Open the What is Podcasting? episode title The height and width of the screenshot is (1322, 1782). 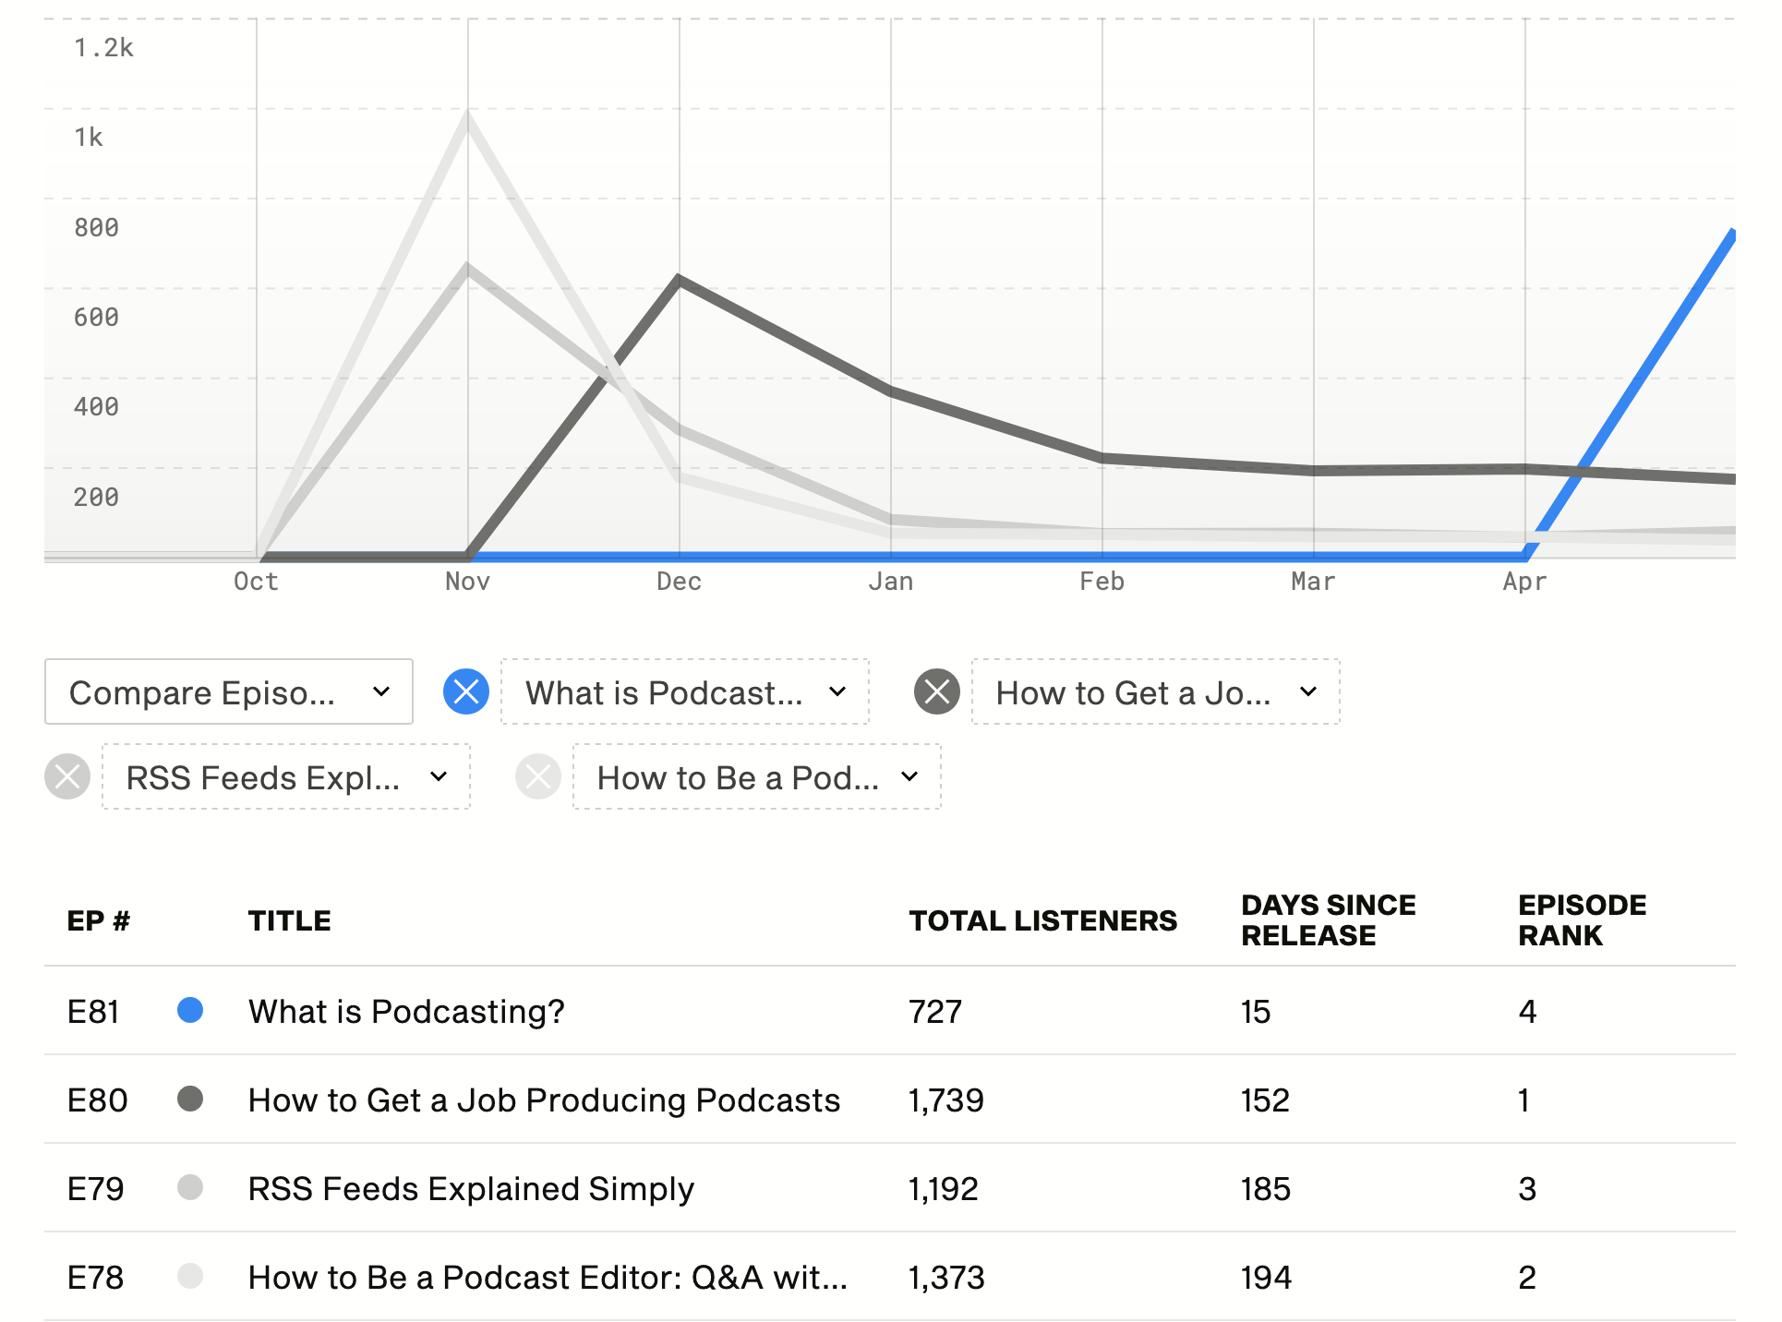(x=406, y=1011)
